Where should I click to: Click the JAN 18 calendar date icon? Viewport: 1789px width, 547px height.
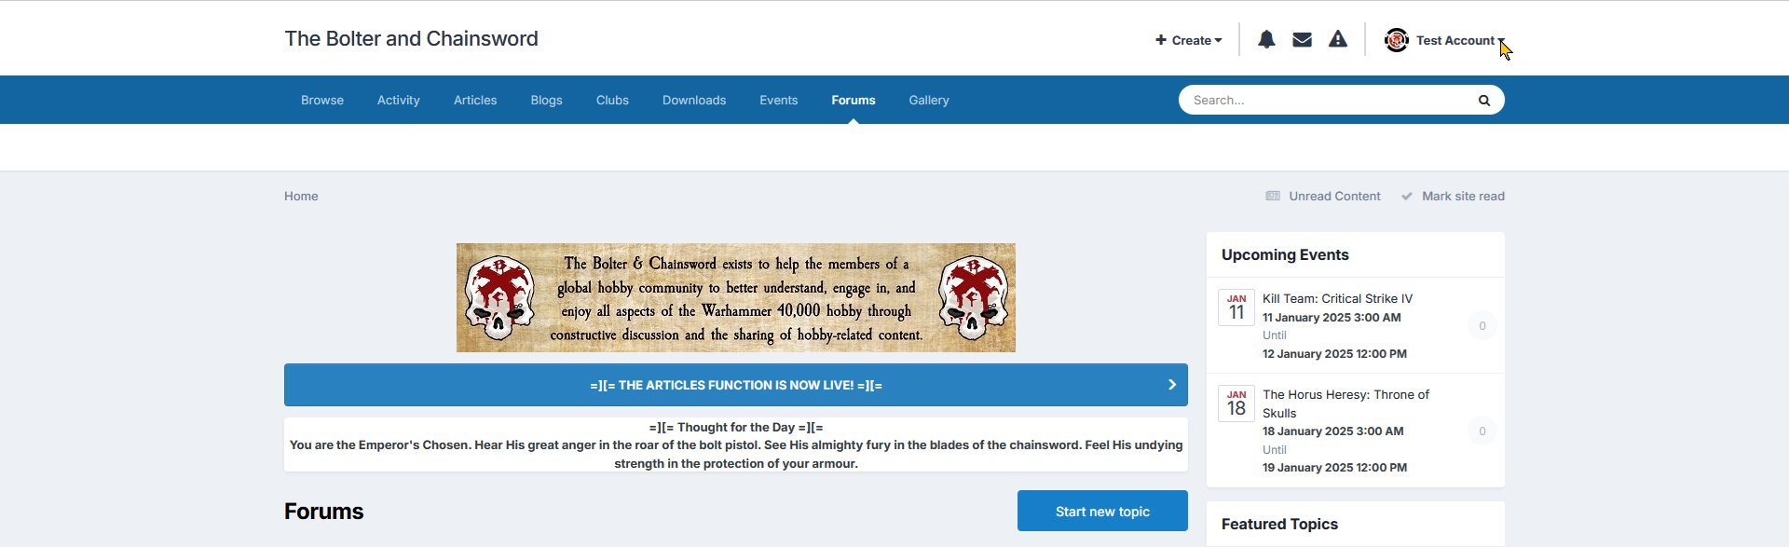(x=1236, y=403)
